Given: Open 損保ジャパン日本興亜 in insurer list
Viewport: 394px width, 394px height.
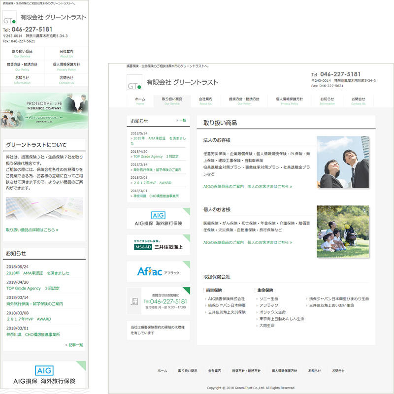Looking at the screenshot, I should pyautogui.click(x=227, y=305).
